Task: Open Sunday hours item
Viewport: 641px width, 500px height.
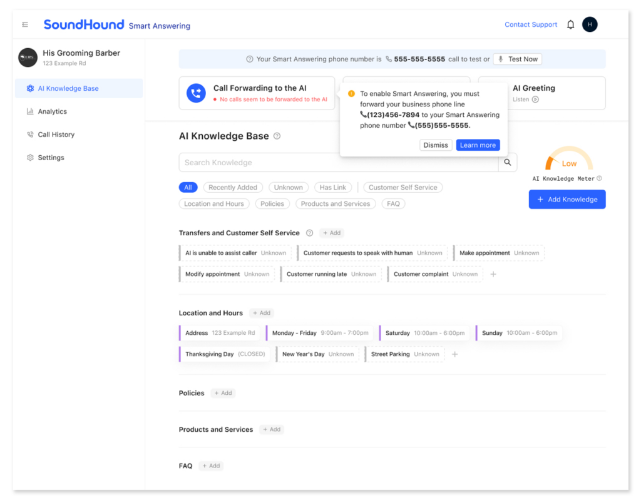Action: point(519,333)
